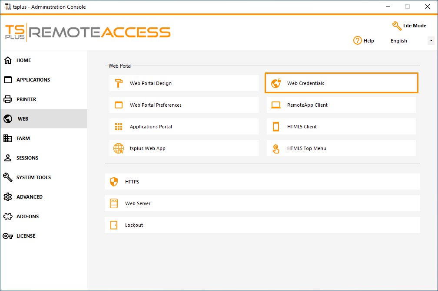Open the Help documentation
The height and width of the screenshot is (291, 438).
[364, 40]
